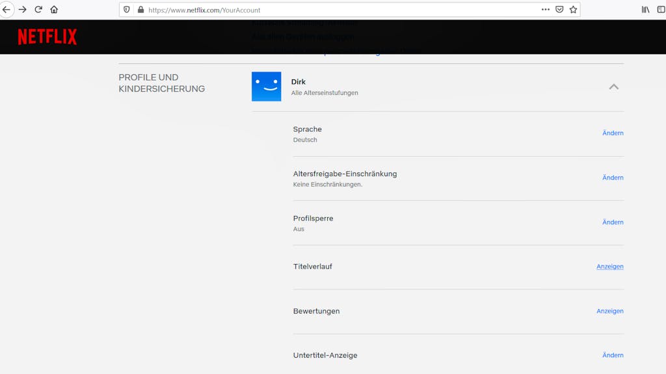Bookmark this page with the star
Viewport: 666px width, 374px height.
573,10
